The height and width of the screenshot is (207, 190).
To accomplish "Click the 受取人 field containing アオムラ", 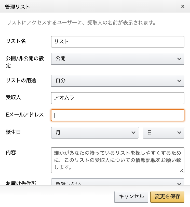I will pyautogui.click(x=117, y=98).
